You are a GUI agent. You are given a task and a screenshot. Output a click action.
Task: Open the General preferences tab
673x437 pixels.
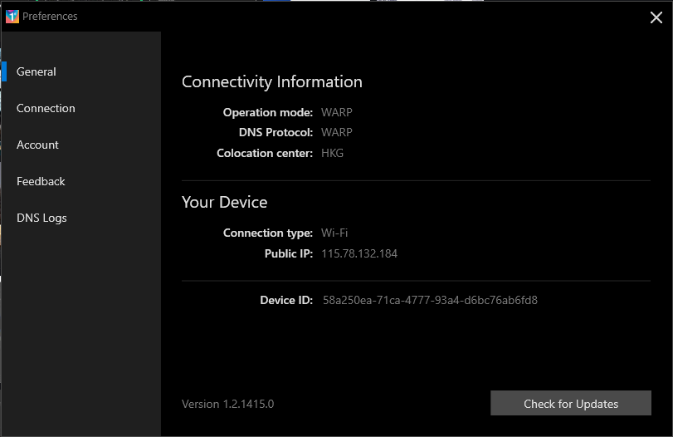pyautogui.click(x=37, y=71)
